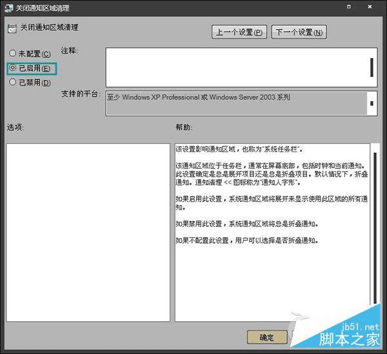Click the window icon in the title bar
Screen dimensions: 387x354
tap(8, 8)
